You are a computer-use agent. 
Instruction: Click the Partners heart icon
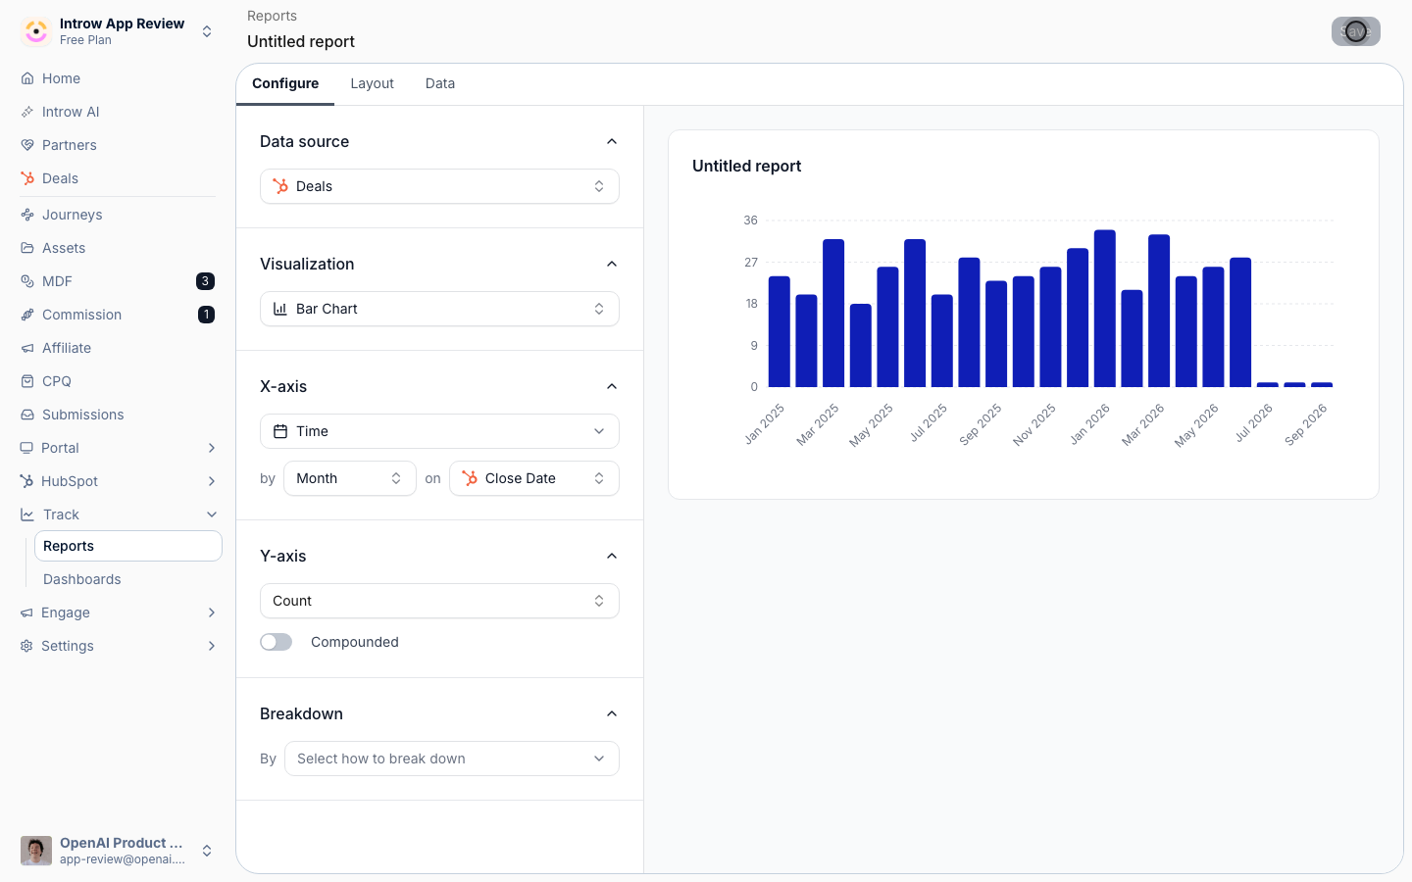[27, 145]
